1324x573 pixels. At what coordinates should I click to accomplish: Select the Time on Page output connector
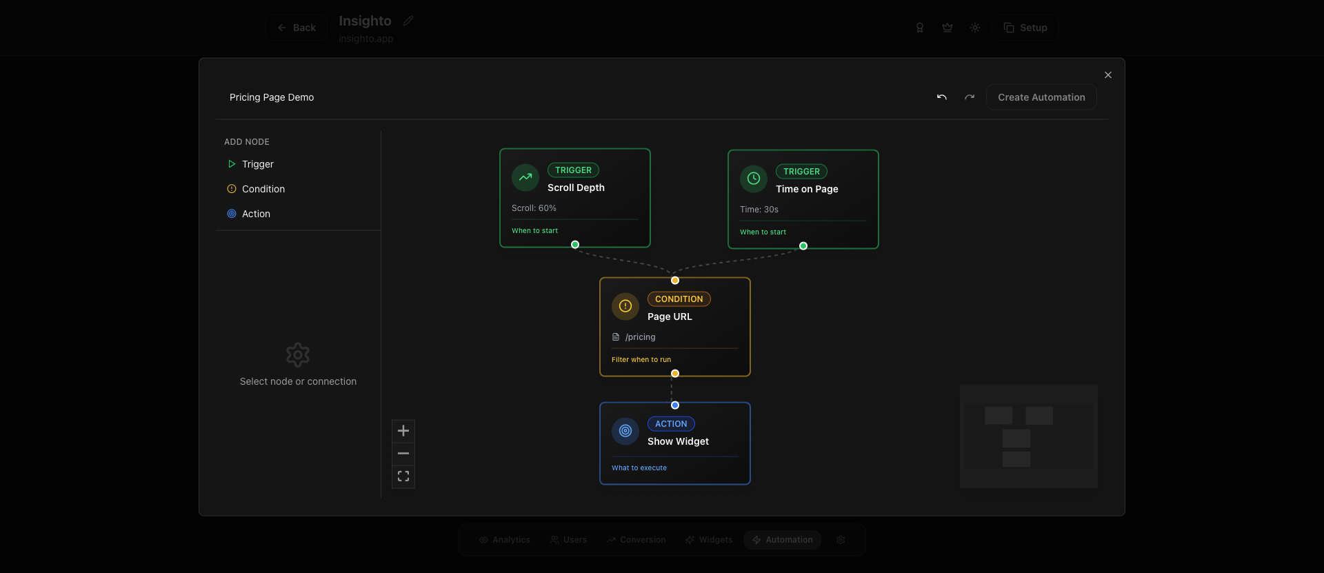pos(803,246)
